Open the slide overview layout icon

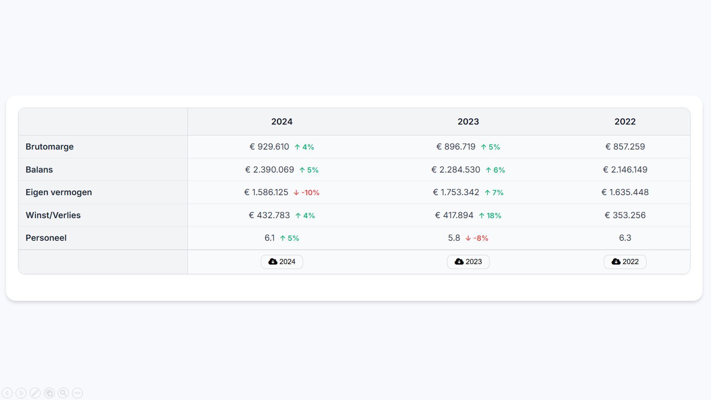point(49,393)
